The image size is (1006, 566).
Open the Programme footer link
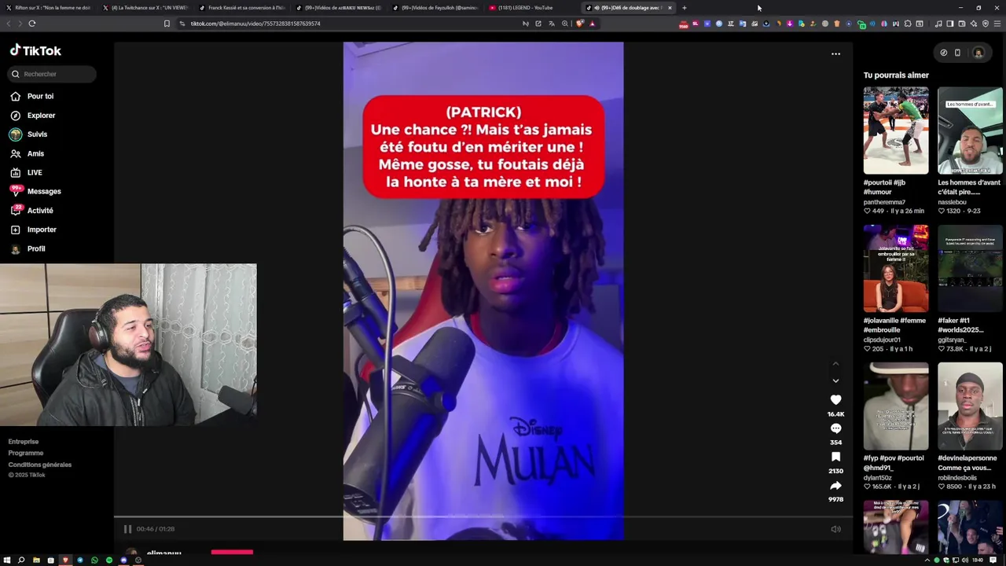(26, 453)
